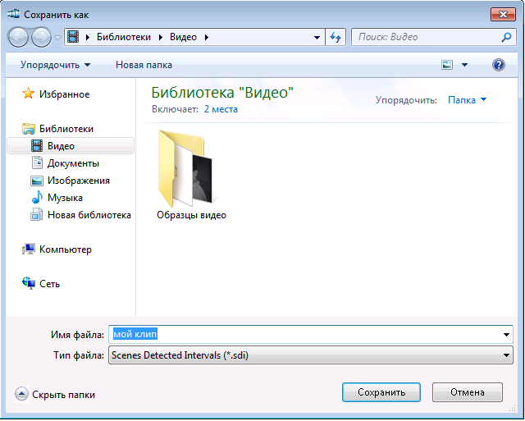Open the Упорядочить toolbar menu
The height and width of the screenshot is (421, 525).
[55, 65]
